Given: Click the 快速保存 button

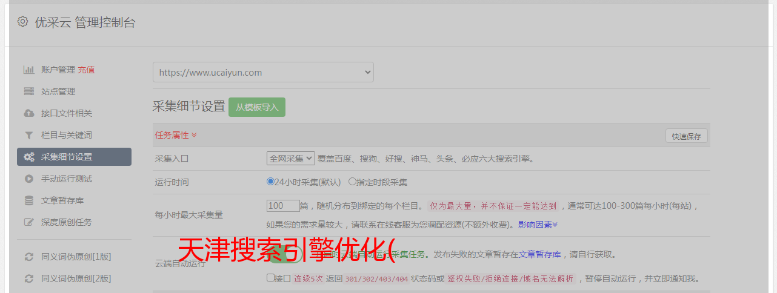Looking at the screenshot, I should tap(686, 136).
